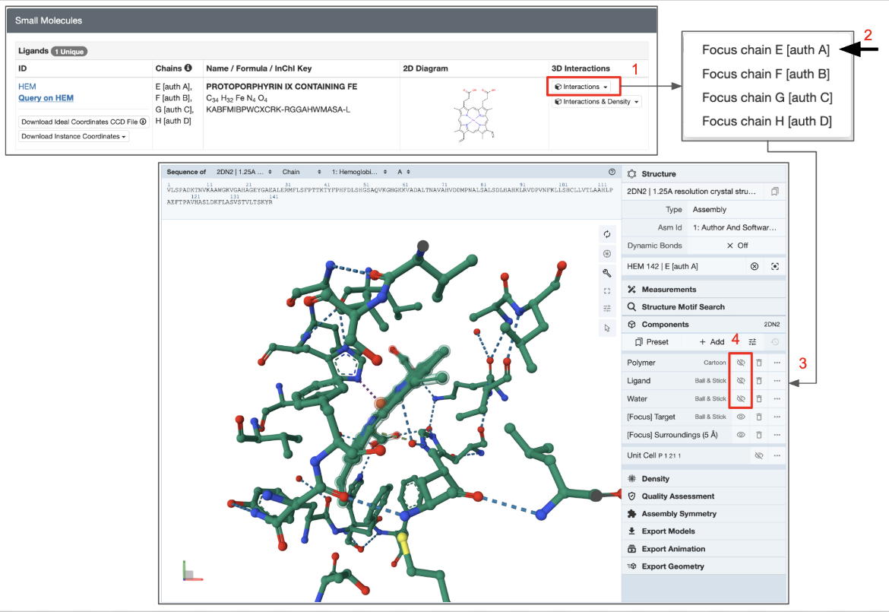Toggle the fullscreen expand viewport icon
Viewport: 889px width, 612px height.
point(606,290)
